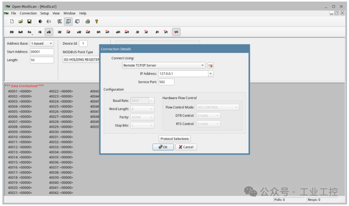
Task: Click the IP Address field showing 127.0.0.1
Action: click(x=183, y=74)
